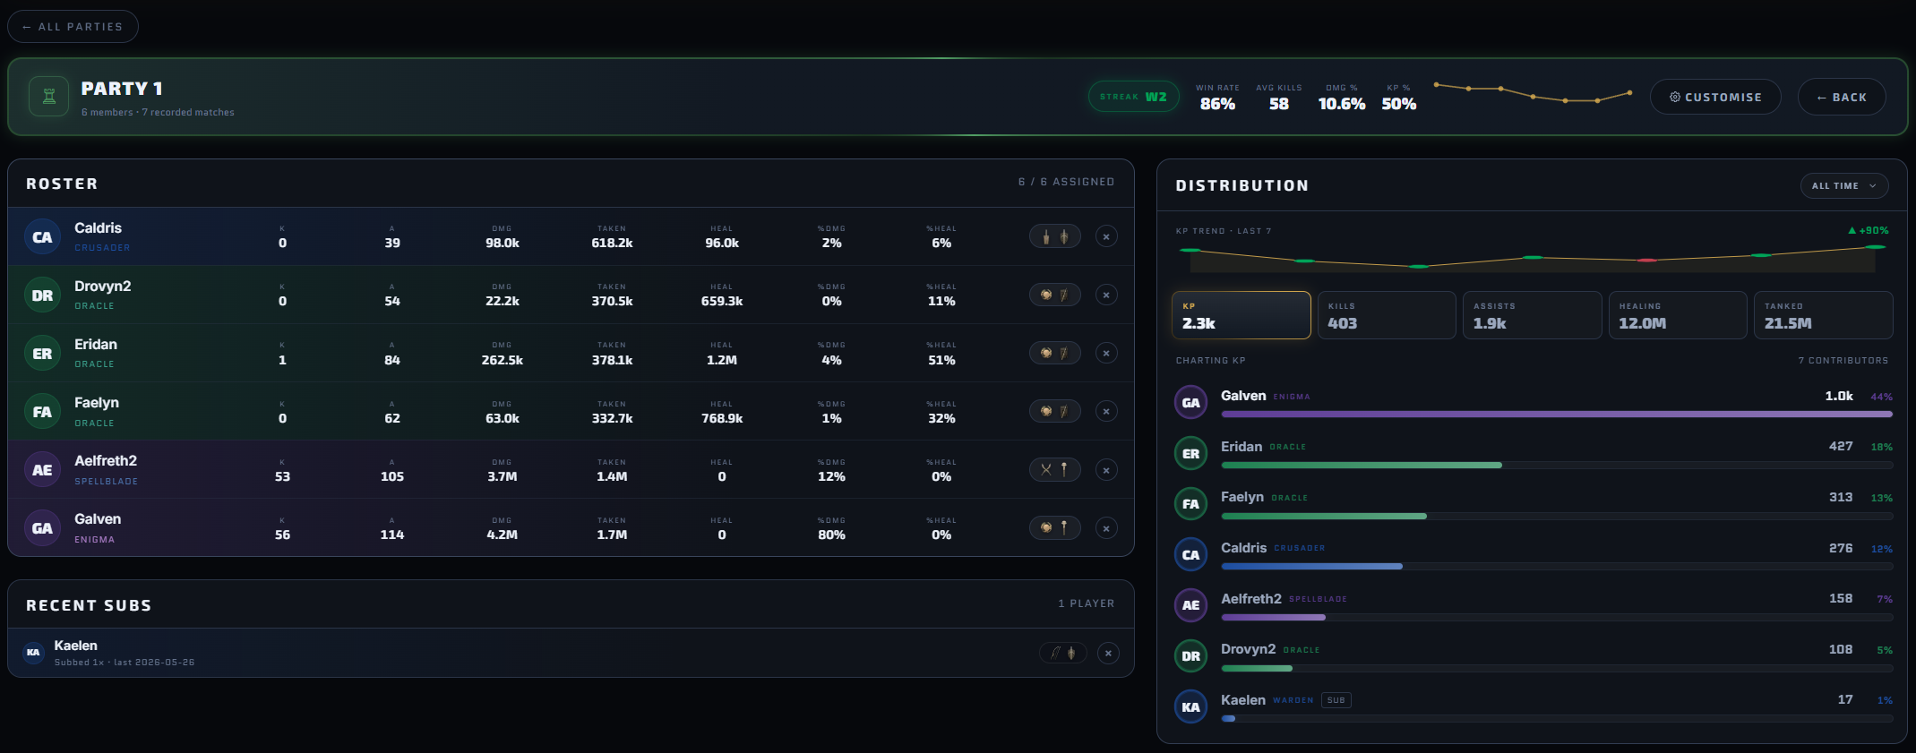Click Aelfreth2's 3.7M damage value
The image size is (1916, 753).
pos(503,476)
